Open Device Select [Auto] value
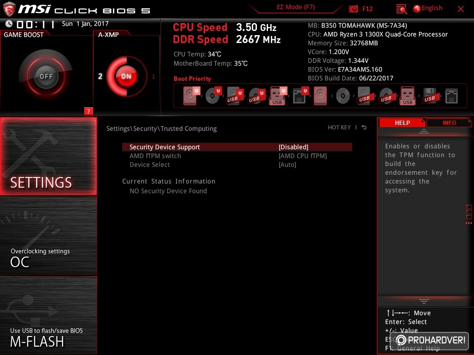Viewport: 474px width, 355px height. click(x=287, y=165)
